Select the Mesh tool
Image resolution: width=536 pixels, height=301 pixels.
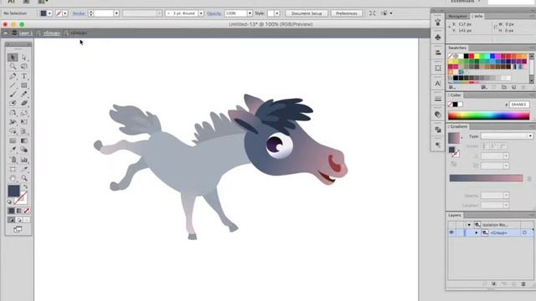tap(13, 140)
